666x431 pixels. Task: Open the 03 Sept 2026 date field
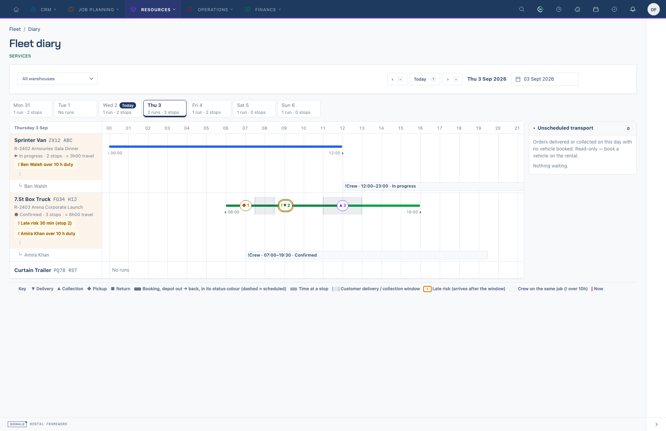point(545,79)
